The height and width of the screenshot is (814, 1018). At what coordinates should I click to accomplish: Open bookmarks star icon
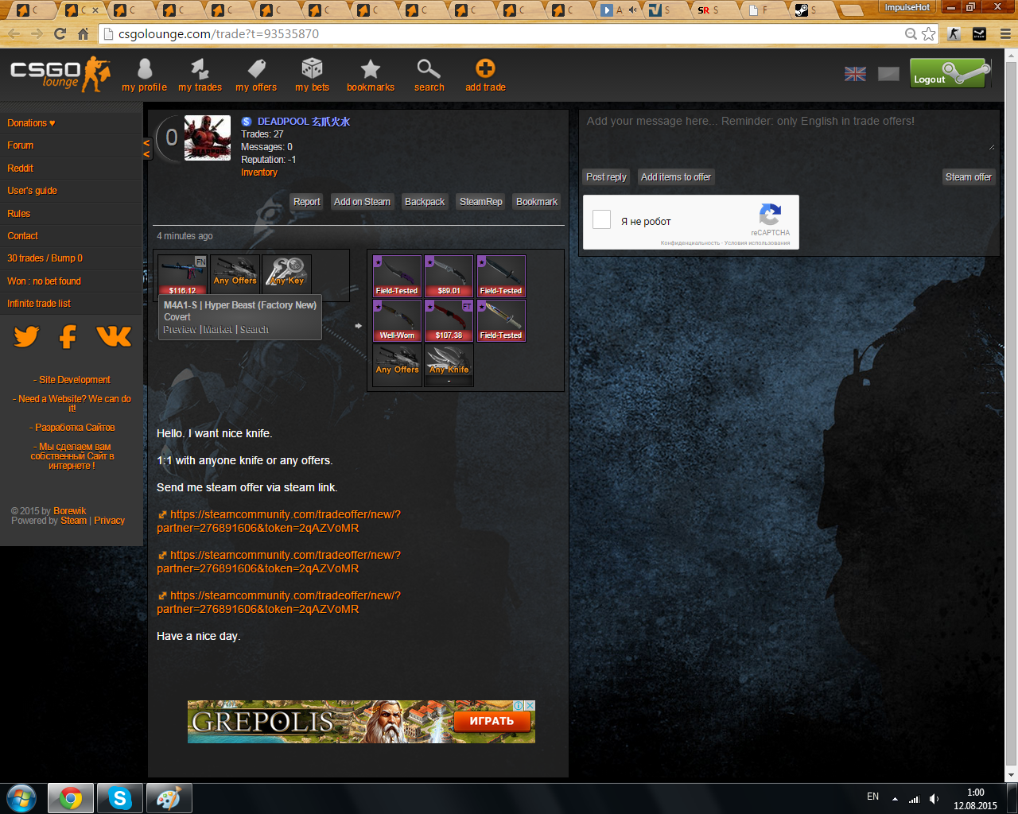coord(370,70)
